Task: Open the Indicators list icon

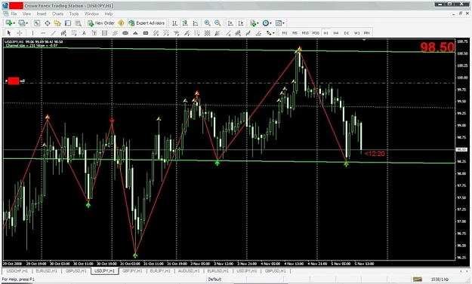Action: pos(253,23)
